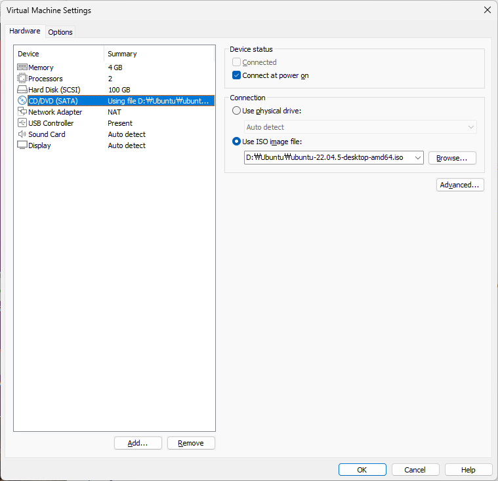Select the Sound Card row label
Image resolution: width=498 pixels, height=481 pixels.
[47, 134]
